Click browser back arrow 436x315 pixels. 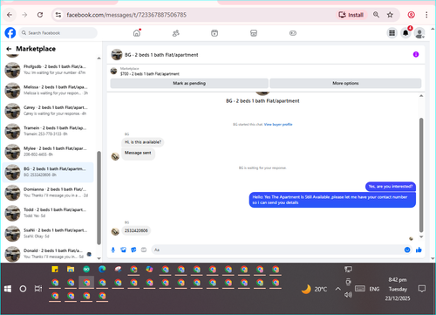(10, 15)
